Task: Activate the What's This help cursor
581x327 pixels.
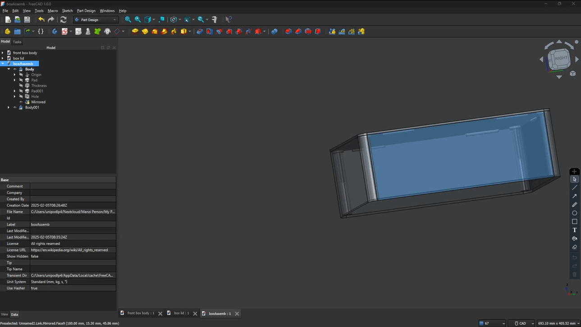Action: 229,20
